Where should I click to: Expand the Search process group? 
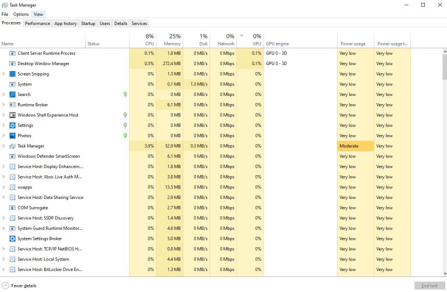3,94
